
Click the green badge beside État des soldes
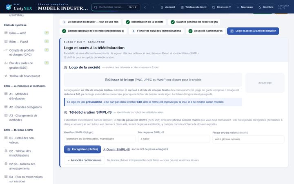[x=47, y=63]
